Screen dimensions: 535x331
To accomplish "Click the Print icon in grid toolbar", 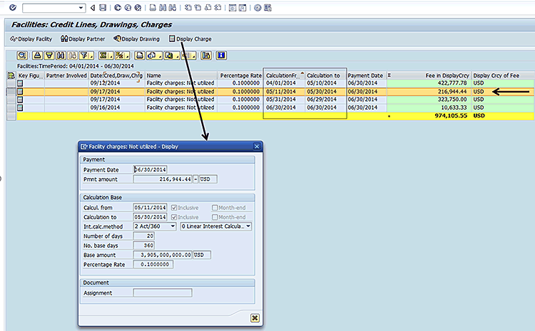I will [x=141, y=55].
